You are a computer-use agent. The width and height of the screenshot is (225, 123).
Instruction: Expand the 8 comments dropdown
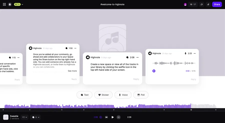point(35,117)
